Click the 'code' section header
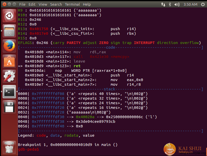This screenshot has height=156, width=207. [x=110, y=47]
